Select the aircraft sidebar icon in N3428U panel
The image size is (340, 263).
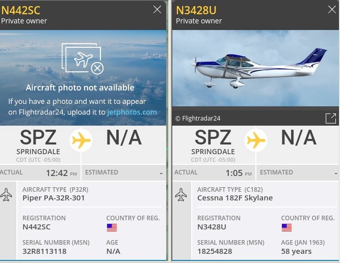(x=181, y=195)
